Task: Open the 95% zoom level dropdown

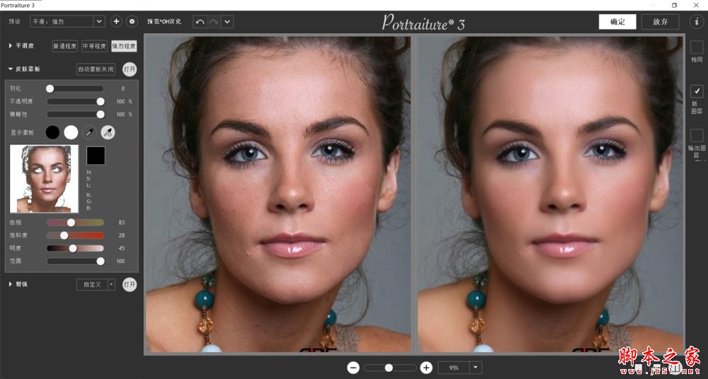Action: coord(475,368)
